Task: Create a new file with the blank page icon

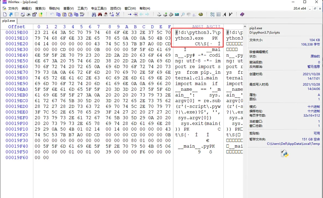Action: (x=5, y=14)
